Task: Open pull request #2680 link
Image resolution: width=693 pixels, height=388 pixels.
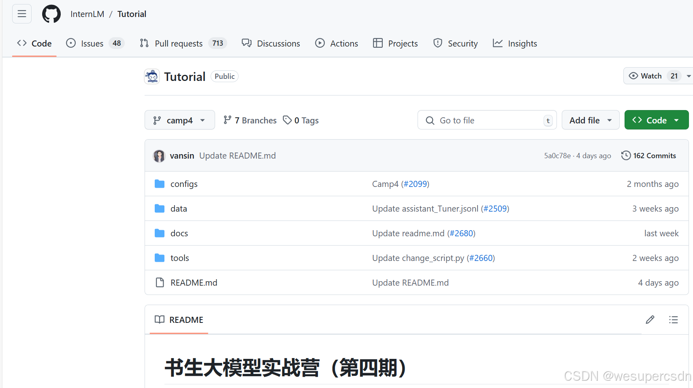Action: [x=462, y=233]
